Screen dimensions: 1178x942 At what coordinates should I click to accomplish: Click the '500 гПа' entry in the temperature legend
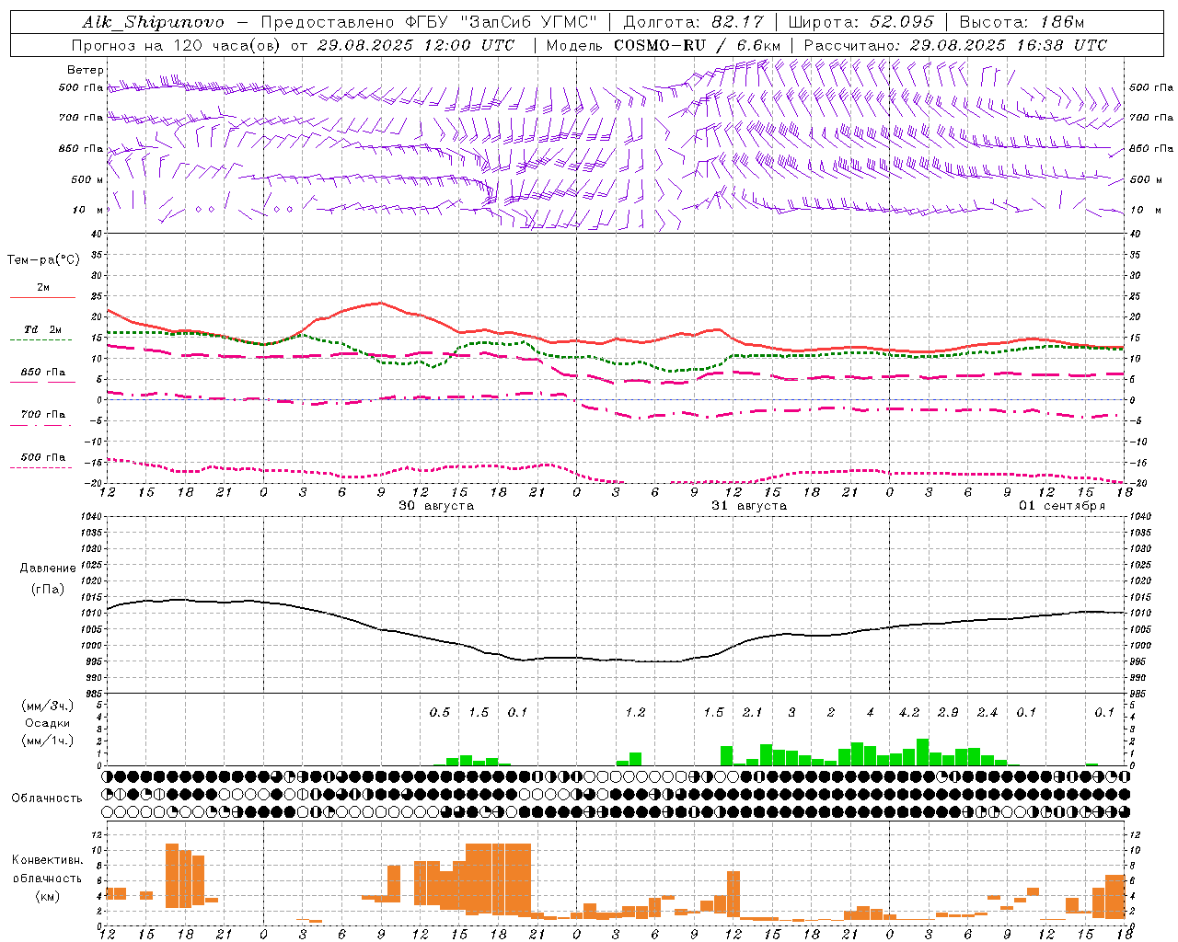[x=42, y=457]
